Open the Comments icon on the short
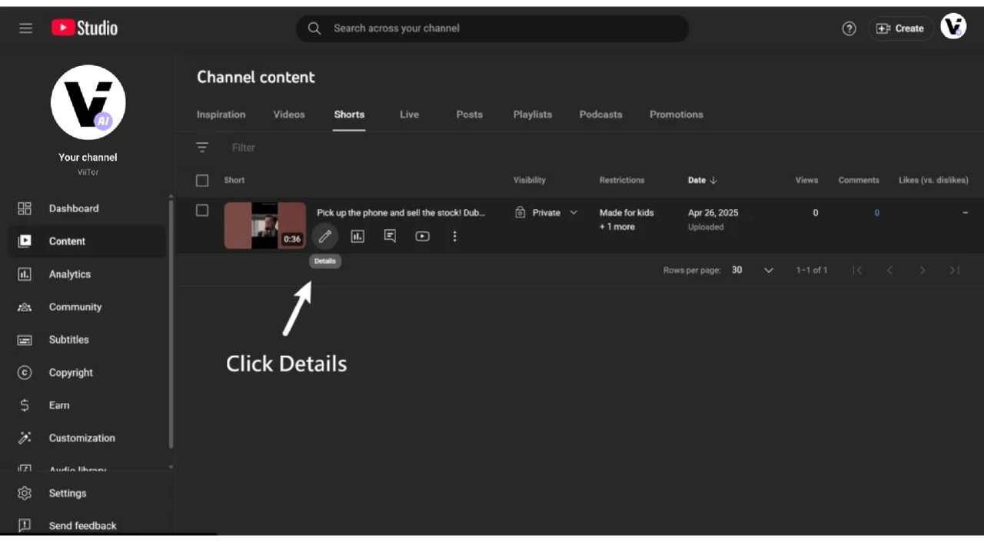 coord(390,236)
